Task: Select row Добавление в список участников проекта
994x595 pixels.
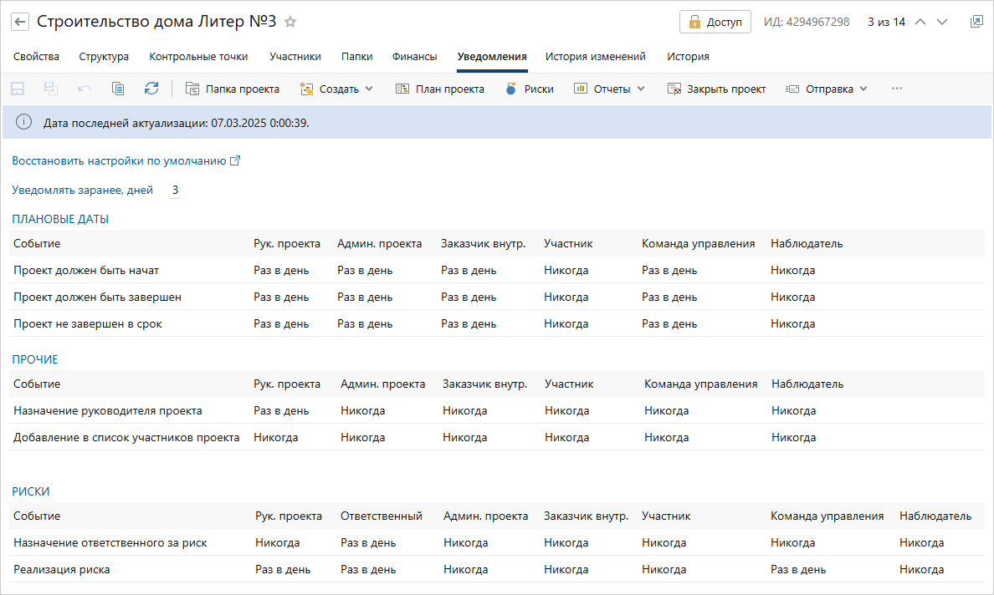Action: pos(497,437)
